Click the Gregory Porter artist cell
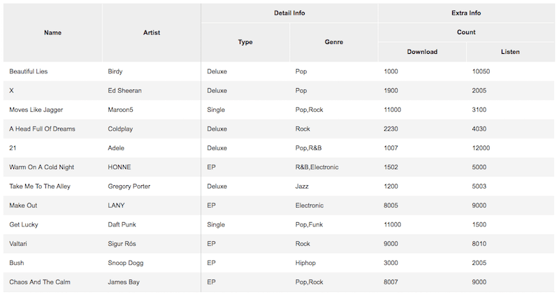 coord(129,187)
